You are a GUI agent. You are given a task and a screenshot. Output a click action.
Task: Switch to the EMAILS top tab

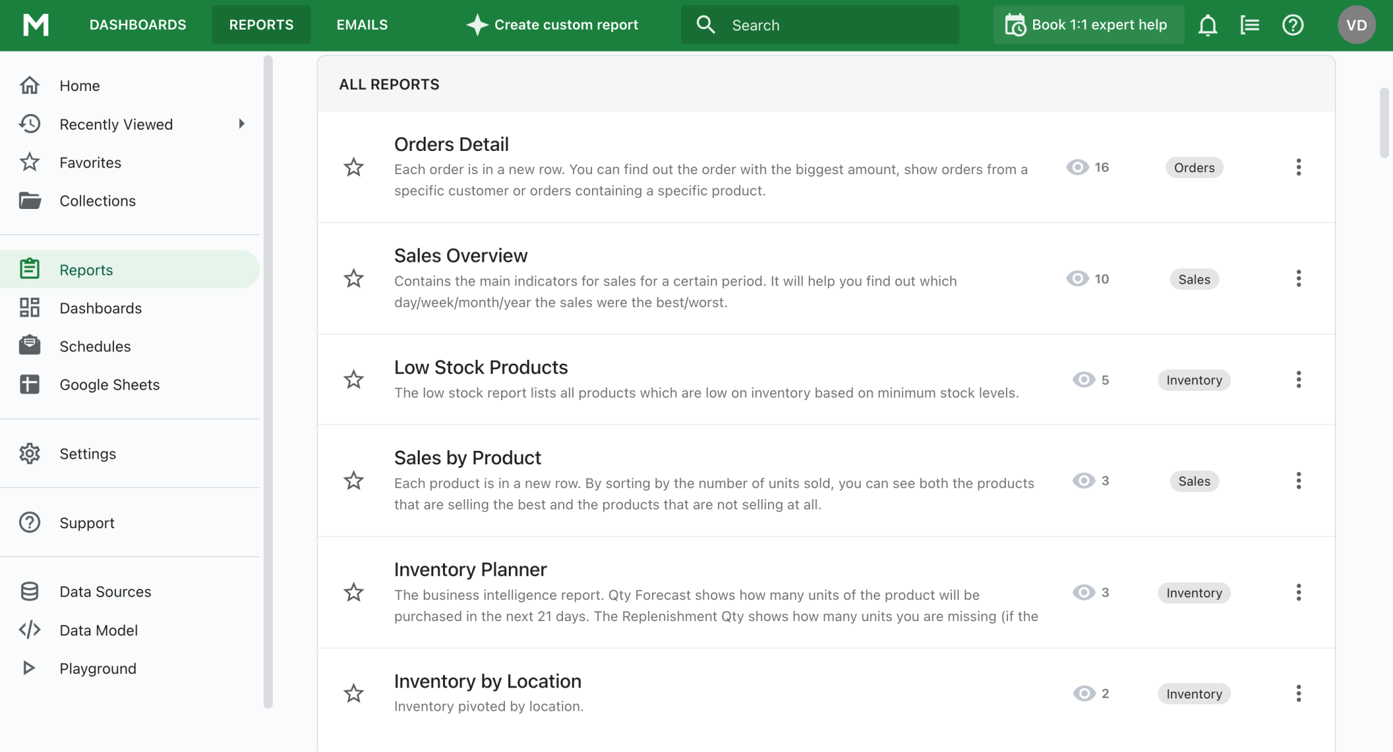tap(362, 25)
